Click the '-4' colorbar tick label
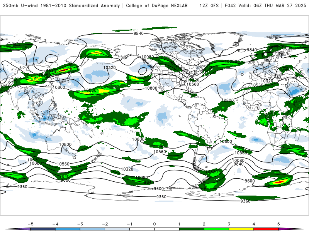Screen dimensions: 309x231 tap(55, 224)
